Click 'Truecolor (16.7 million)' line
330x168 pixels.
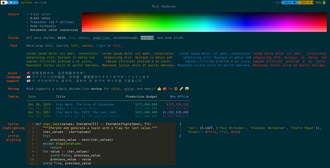pyautogui.click(x=52, y=22)
